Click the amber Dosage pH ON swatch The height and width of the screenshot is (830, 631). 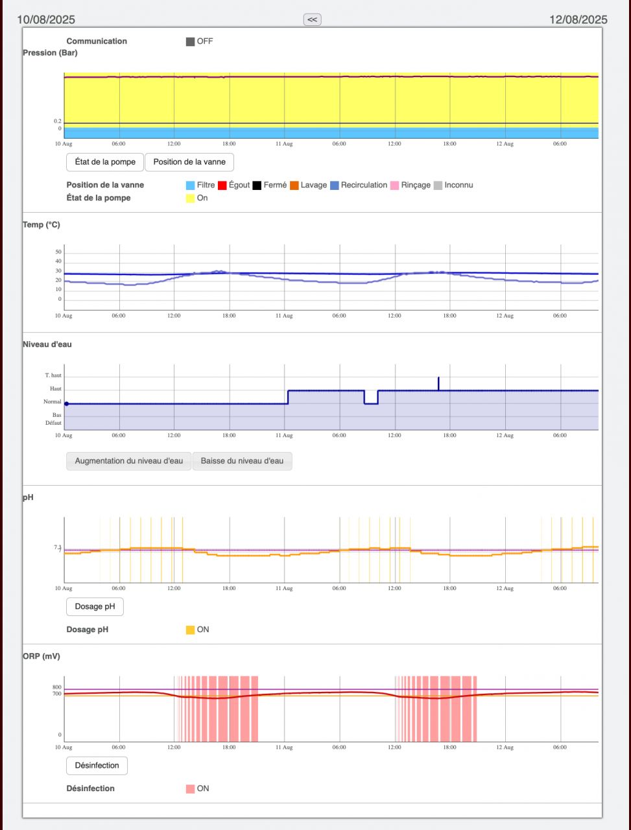[190, 630]
